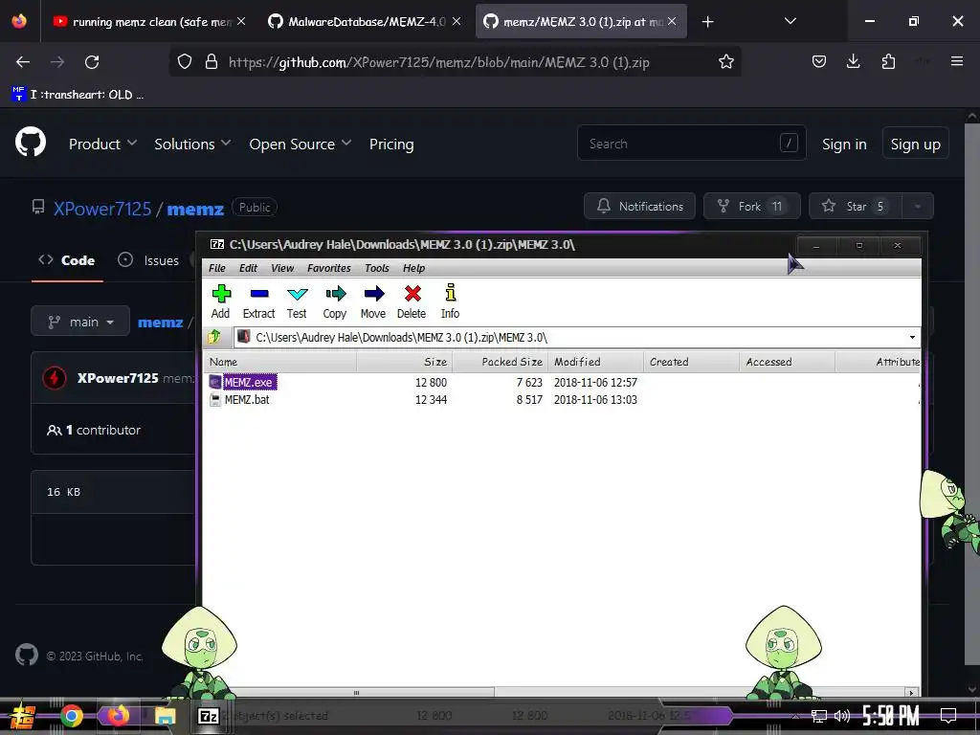Select the MEMZ.bat file row
The image size is (980, 735).
click(563, 399)
